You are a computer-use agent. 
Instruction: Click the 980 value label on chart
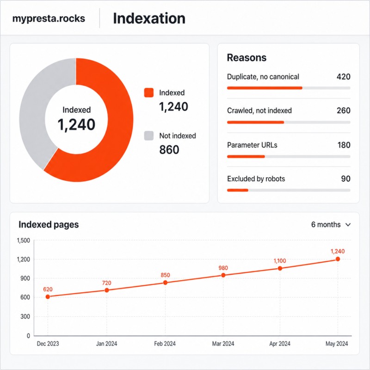223,268
